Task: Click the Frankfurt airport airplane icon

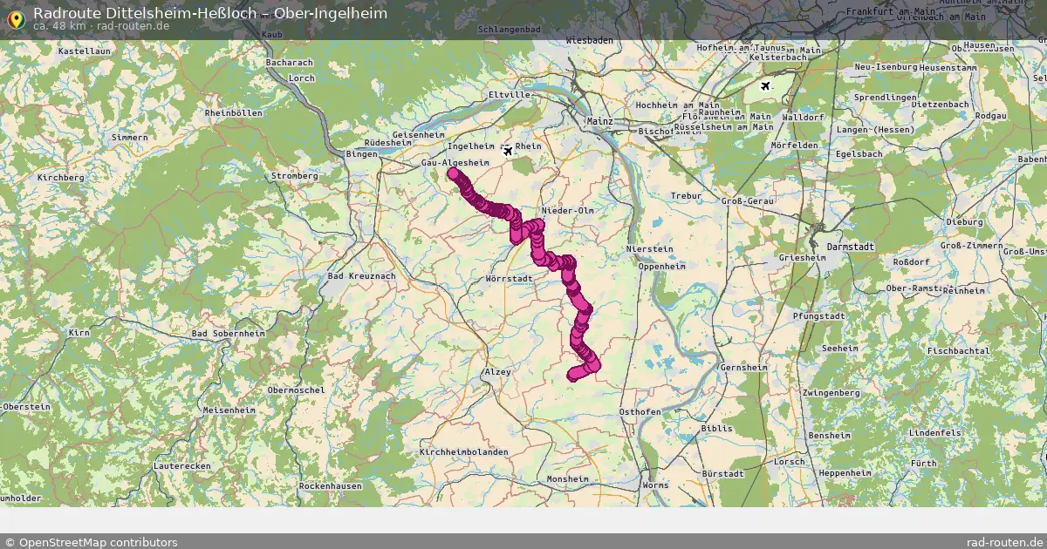Action: (766, 85)
